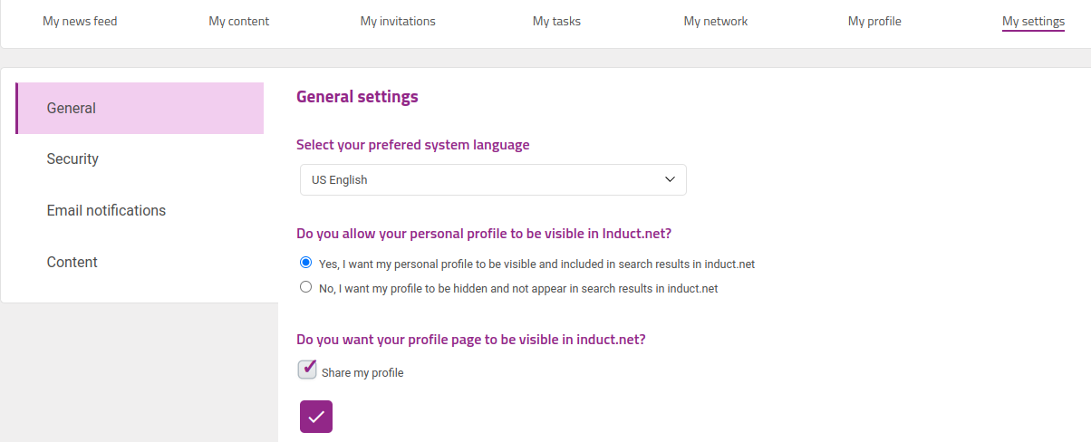Screen dimensions: 1091x442
Task: Select the My settings tab
Action: pyautogui.click(x=1033, y=22)
